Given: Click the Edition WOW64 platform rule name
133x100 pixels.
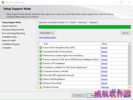Looking at the screenshot, I should (x=54, y=79).
